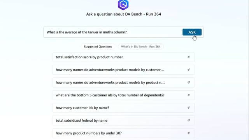Click the ASK button

192,32
